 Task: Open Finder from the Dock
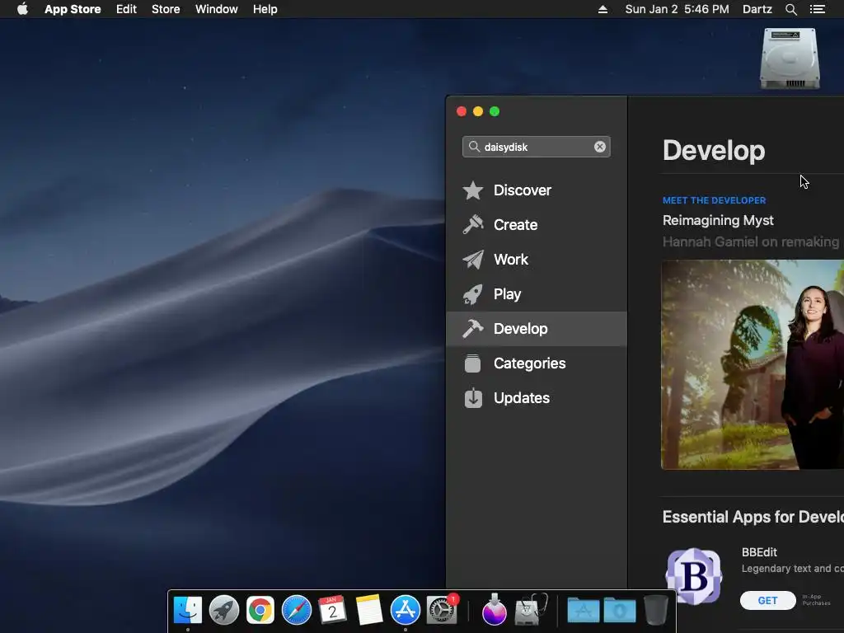click(x=187, y=610)
